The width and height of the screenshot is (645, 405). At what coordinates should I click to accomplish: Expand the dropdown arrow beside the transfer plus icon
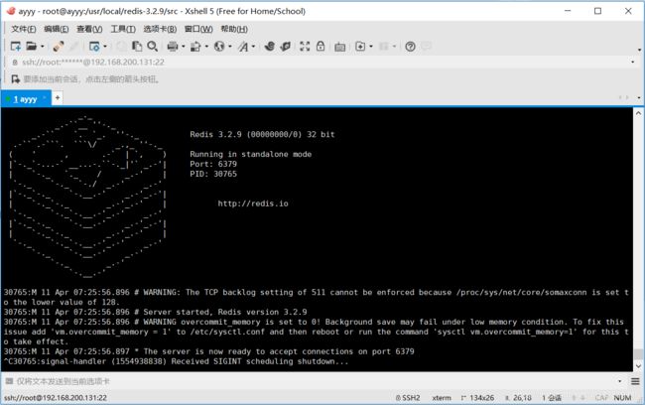(371, 47)
